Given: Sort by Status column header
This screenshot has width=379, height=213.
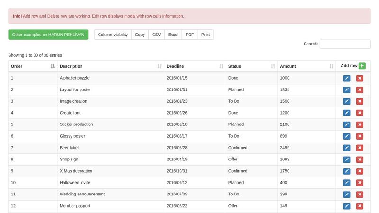Looking at the screenshot, I should [251, 66].
